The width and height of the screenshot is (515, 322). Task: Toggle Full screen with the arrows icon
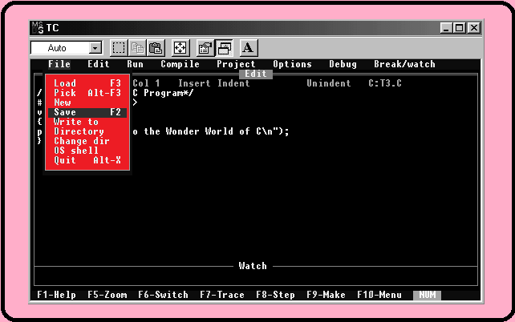180,48
